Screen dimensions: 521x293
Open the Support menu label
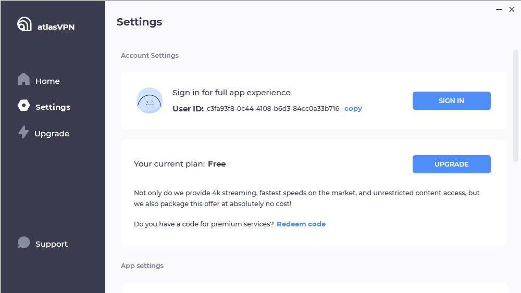[x=52, y=244]
